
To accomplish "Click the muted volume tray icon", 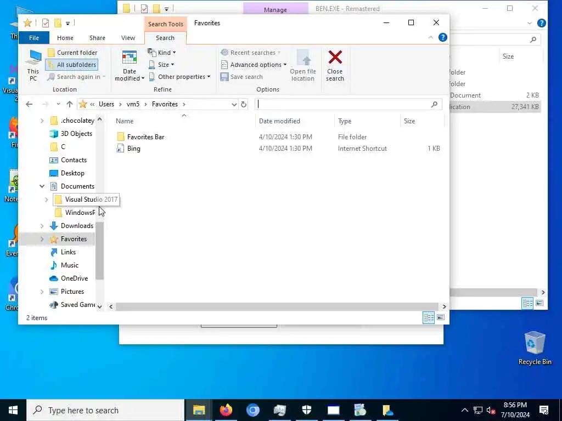I will tap(491, 410).
